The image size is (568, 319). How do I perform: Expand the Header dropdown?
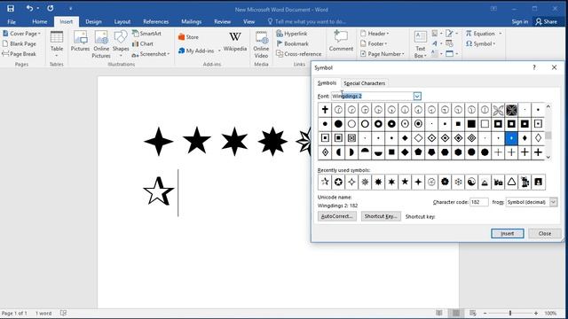[x=388, y=34]
